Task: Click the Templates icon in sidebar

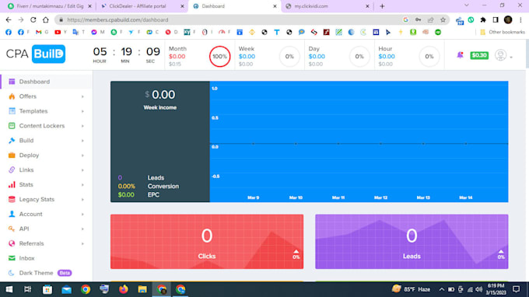Action: click(x=12, y=111)
